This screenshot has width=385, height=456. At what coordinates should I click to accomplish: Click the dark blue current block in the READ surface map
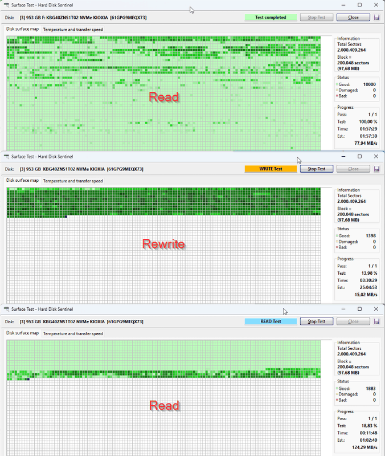[x=28, y=379]
